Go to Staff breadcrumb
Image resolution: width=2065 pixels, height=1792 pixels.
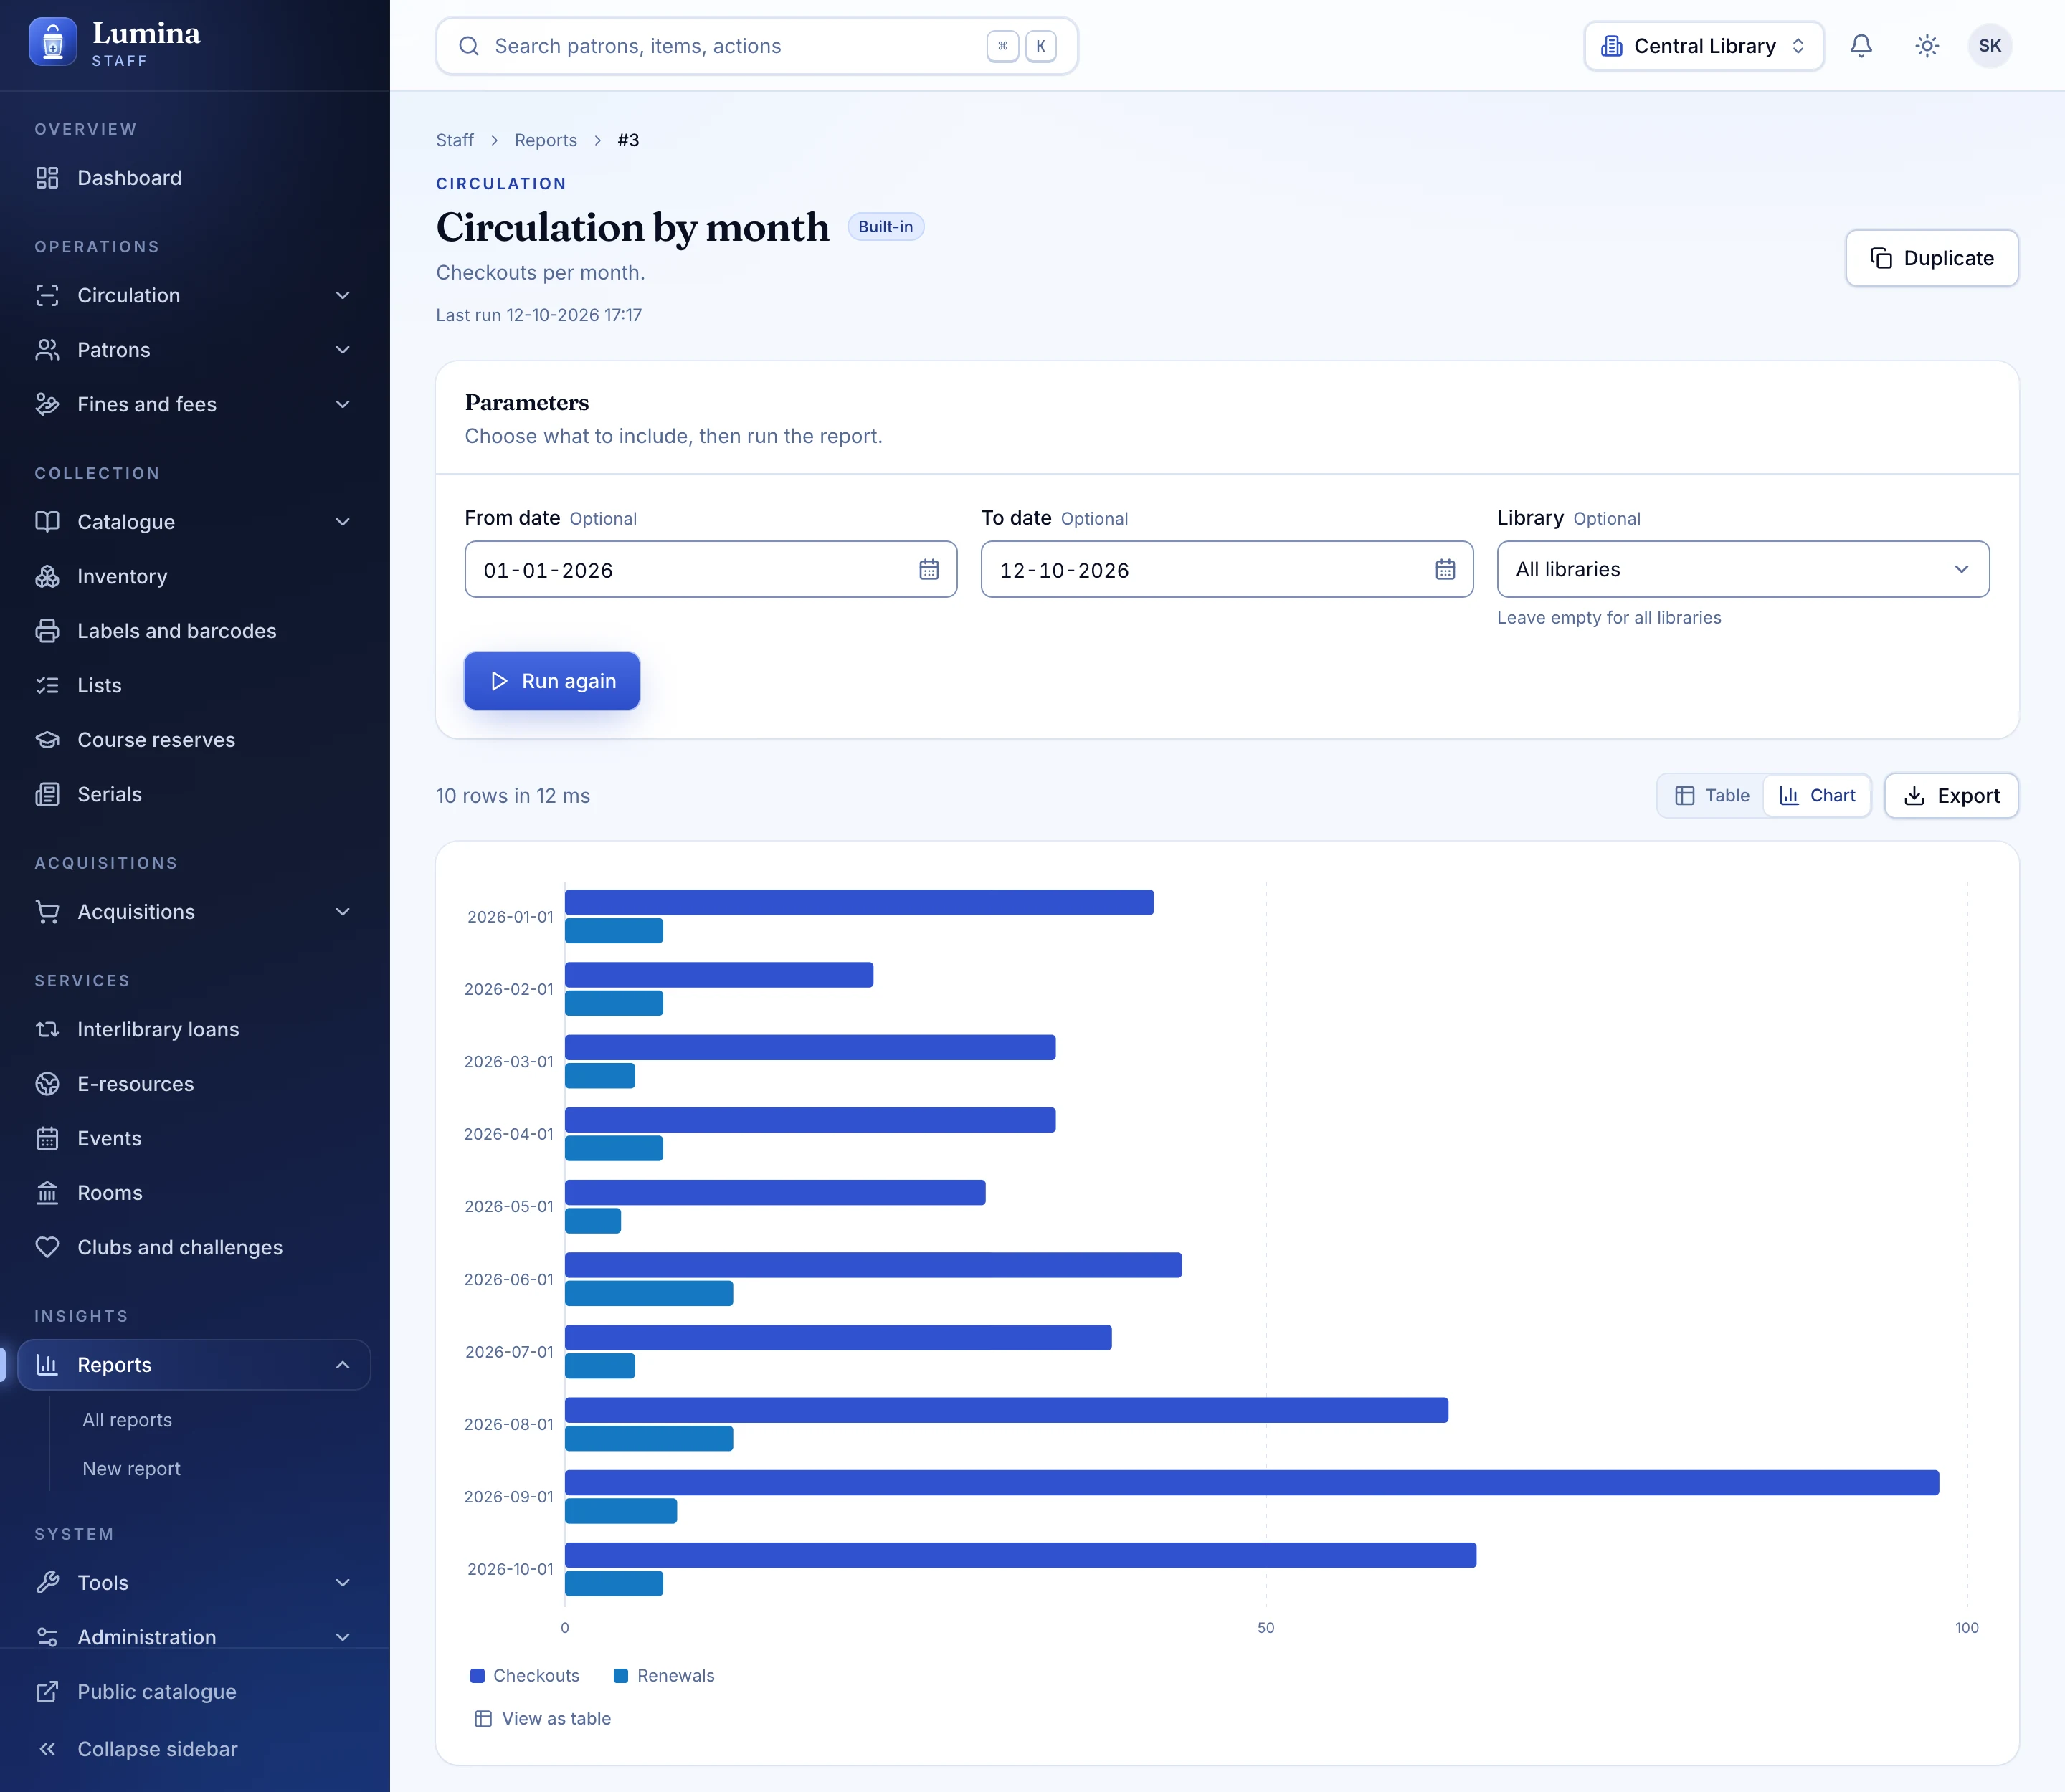coord(454,140)
